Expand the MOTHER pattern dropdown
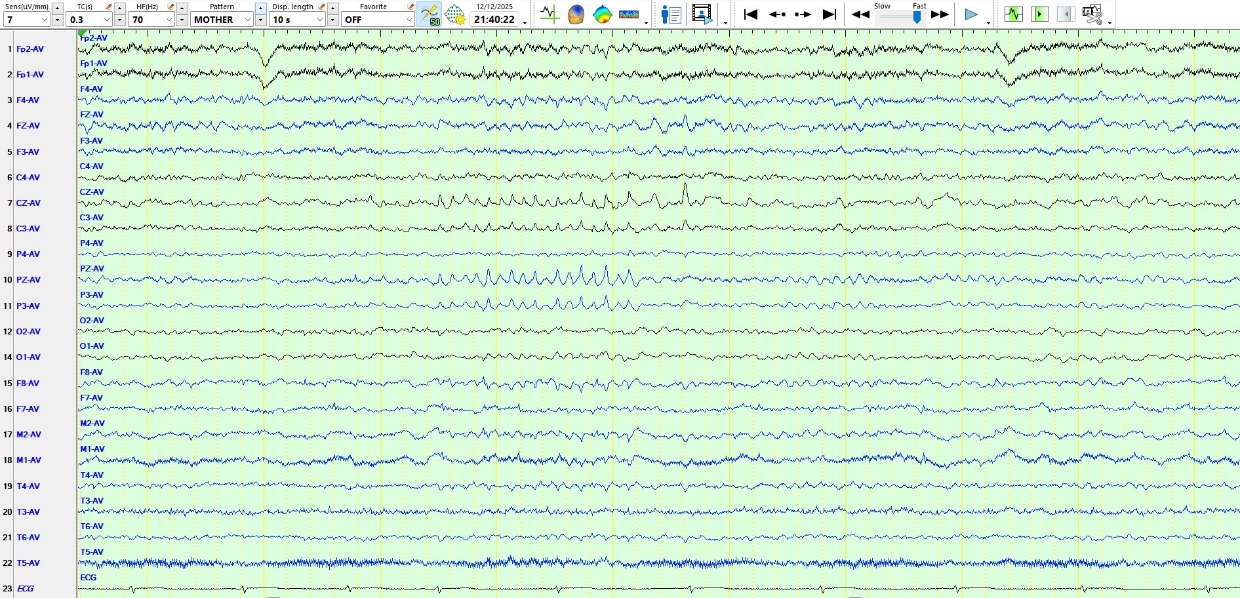 click(247, 20)
